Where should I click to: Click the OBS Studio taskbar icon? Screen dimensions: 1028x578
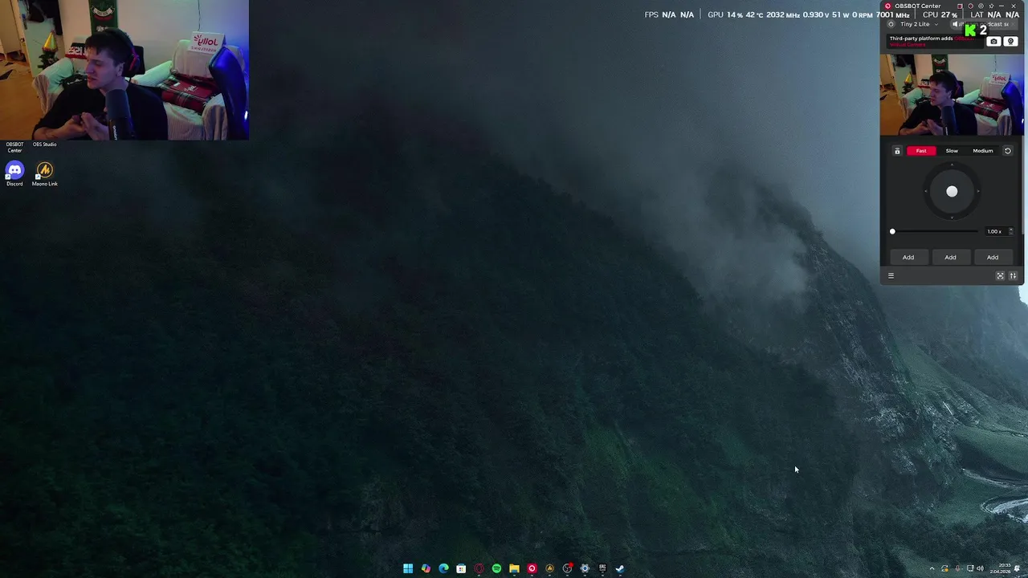pyautogui.click(x=567, y=568)
